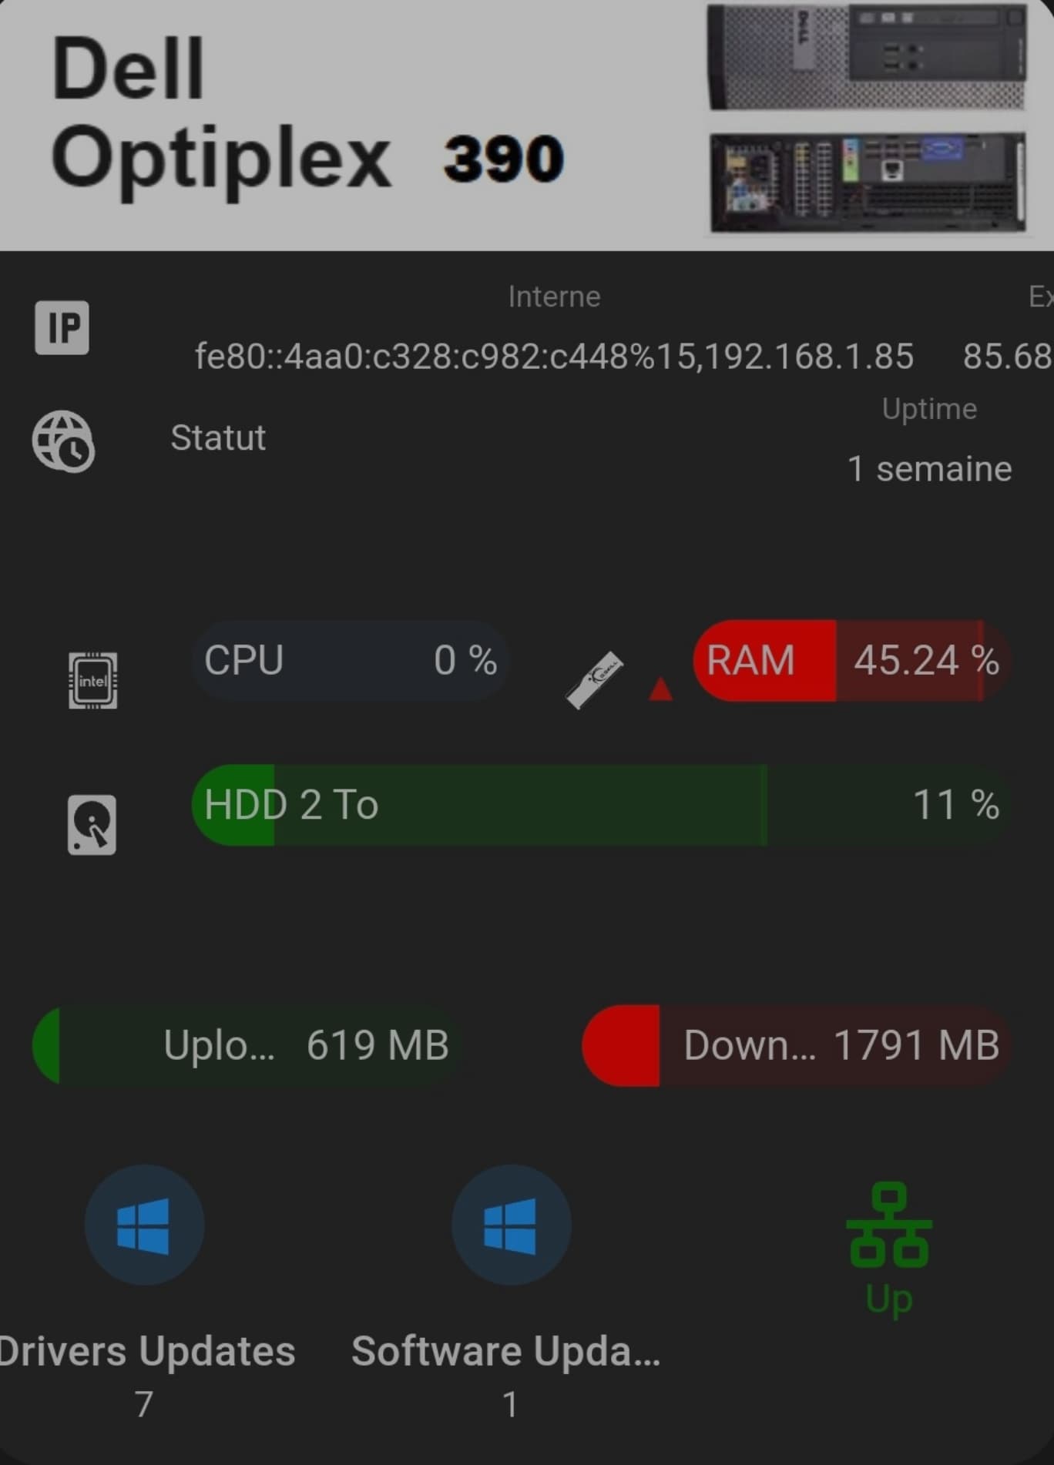1054x1465 pixels.
Task: Click the globe clock status icon
Action: 63,441
